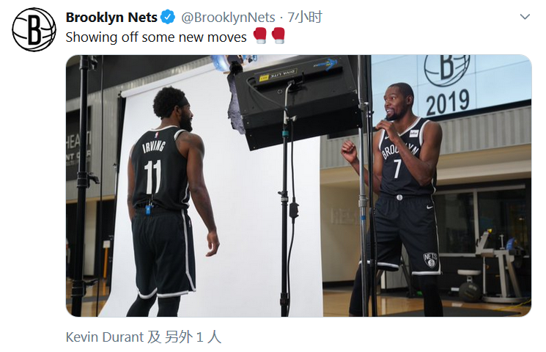Open the tweet options chevron menu

tap(525, 17)
